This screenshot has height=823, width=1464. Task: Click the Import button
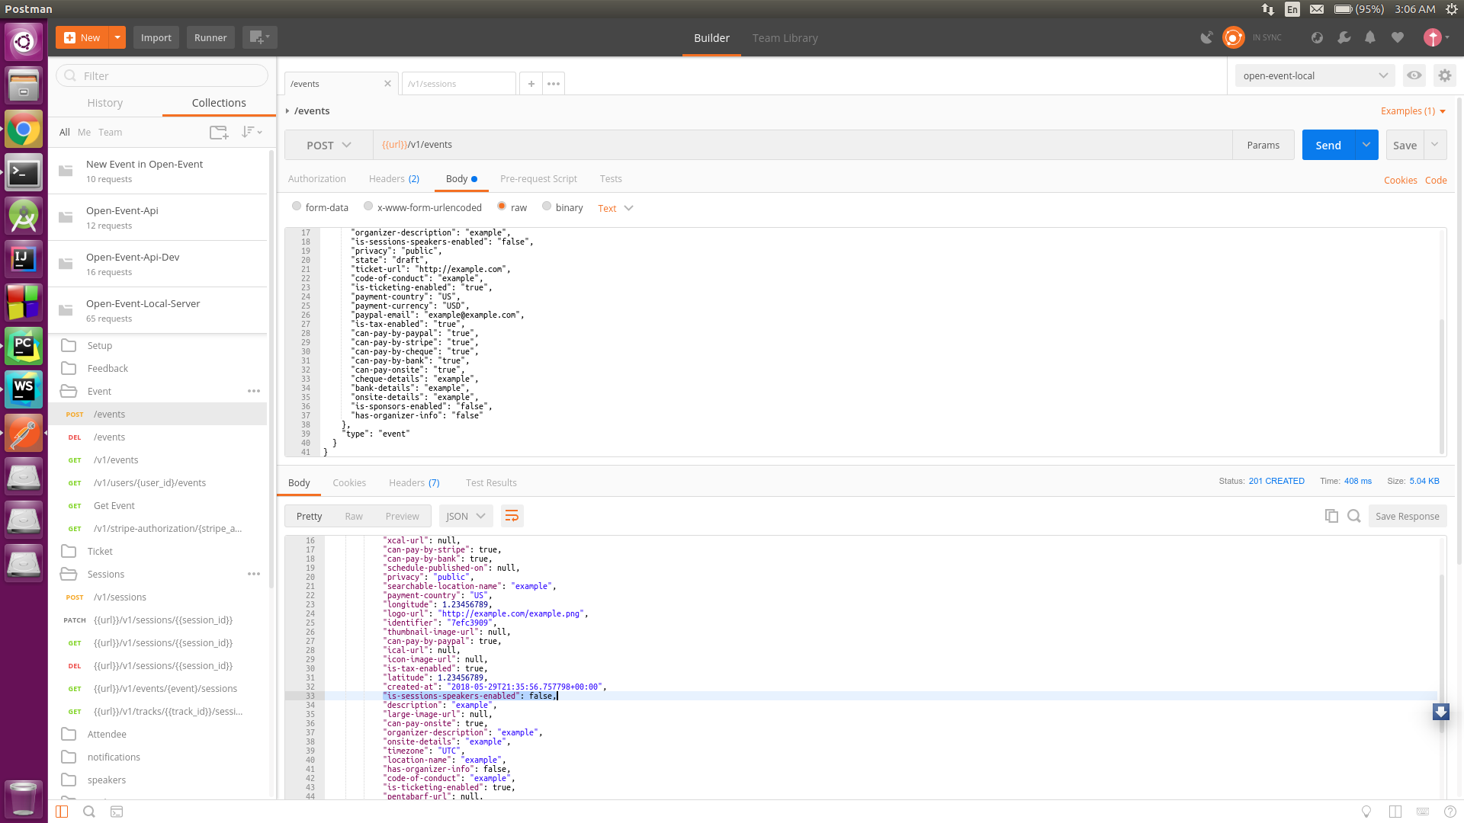pos(156,37)
